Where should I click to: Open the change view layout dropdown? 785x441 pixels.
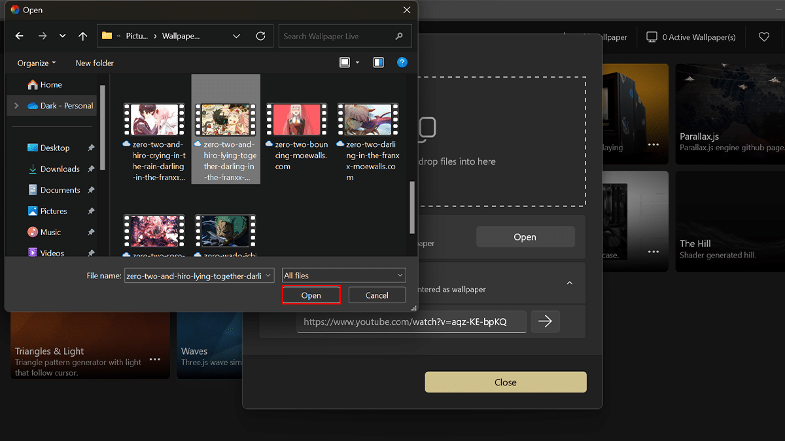click(x=357, y=63)
